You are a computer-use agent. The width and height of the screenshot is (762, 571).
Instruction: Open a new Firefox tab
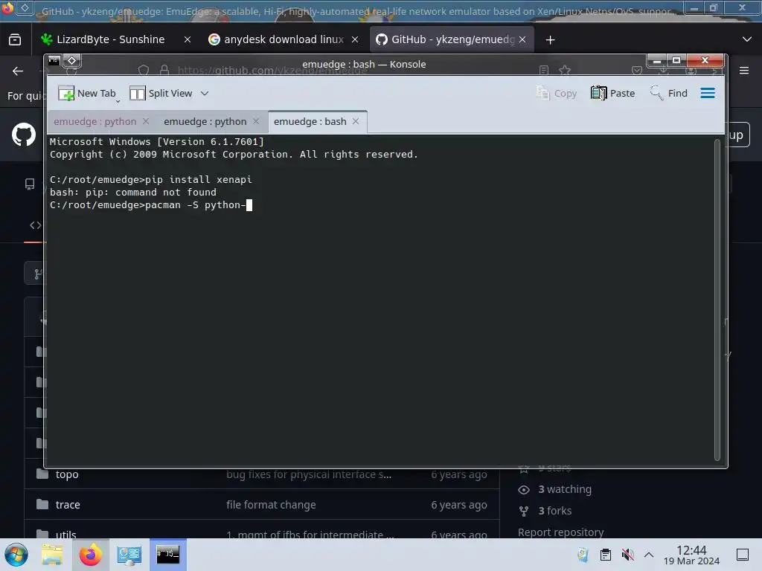click(550, 40)
